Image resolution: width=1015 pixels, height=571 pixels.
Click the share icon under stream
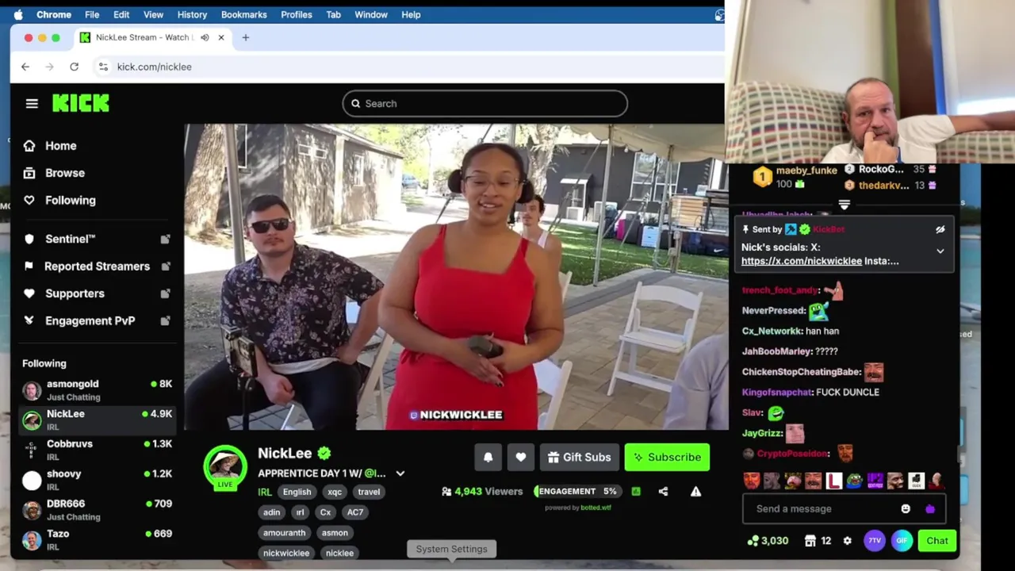click(x=663, y=492)
